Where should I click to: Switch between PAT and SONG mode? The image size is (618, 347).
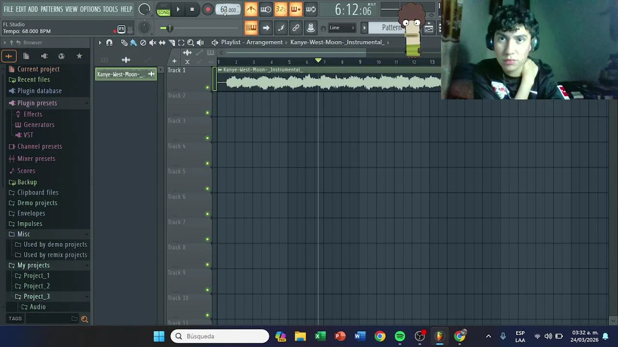(x=163, y=10)
